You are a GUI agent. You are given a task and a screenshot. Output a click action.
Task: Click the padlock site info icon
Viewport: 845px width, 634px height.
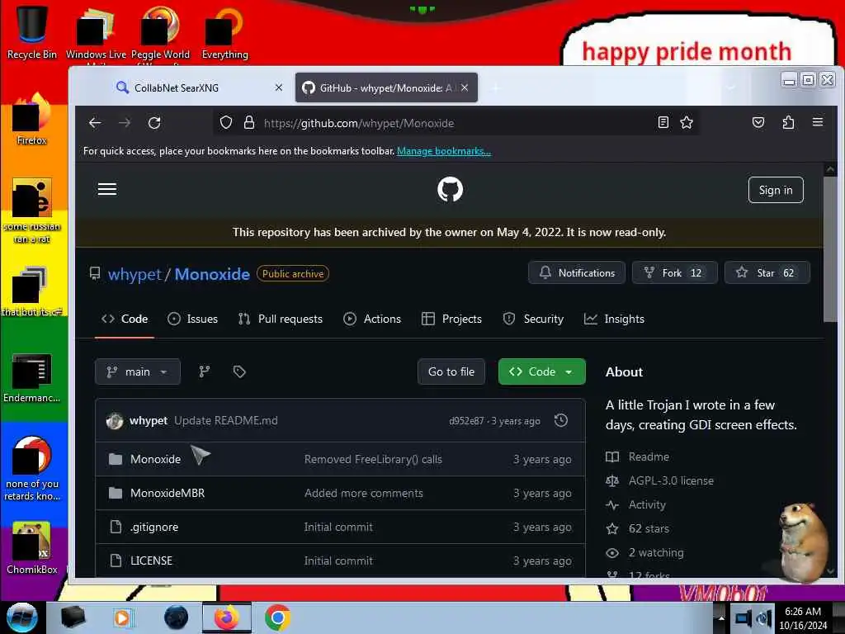pos(249,123)
